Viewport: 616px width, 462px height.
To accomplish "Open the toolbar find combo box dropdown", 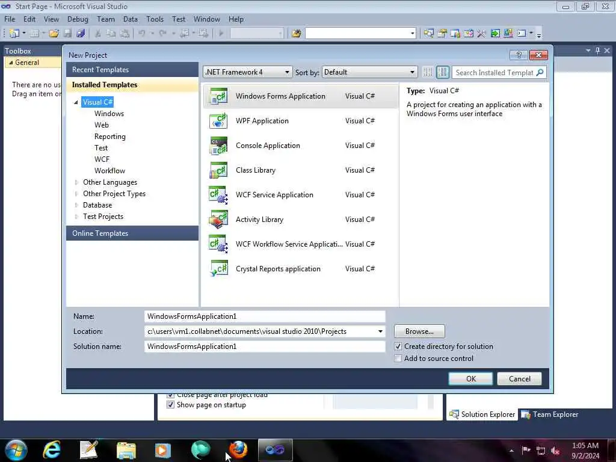I will [x=413, y=34].
